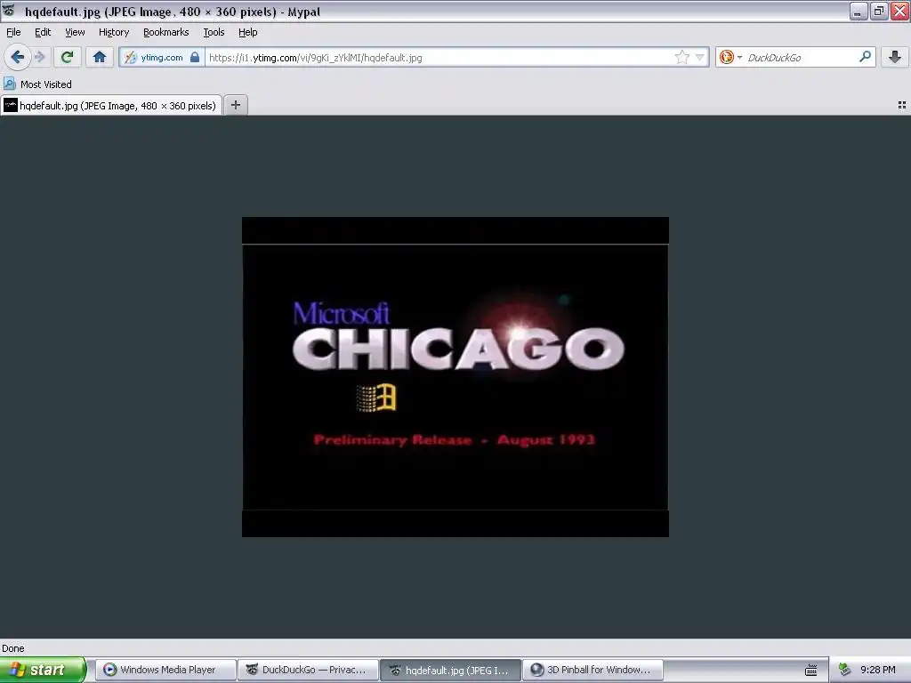Click the magnifier search button
This screenshot has height=683, width=911.
pos(865,56)
